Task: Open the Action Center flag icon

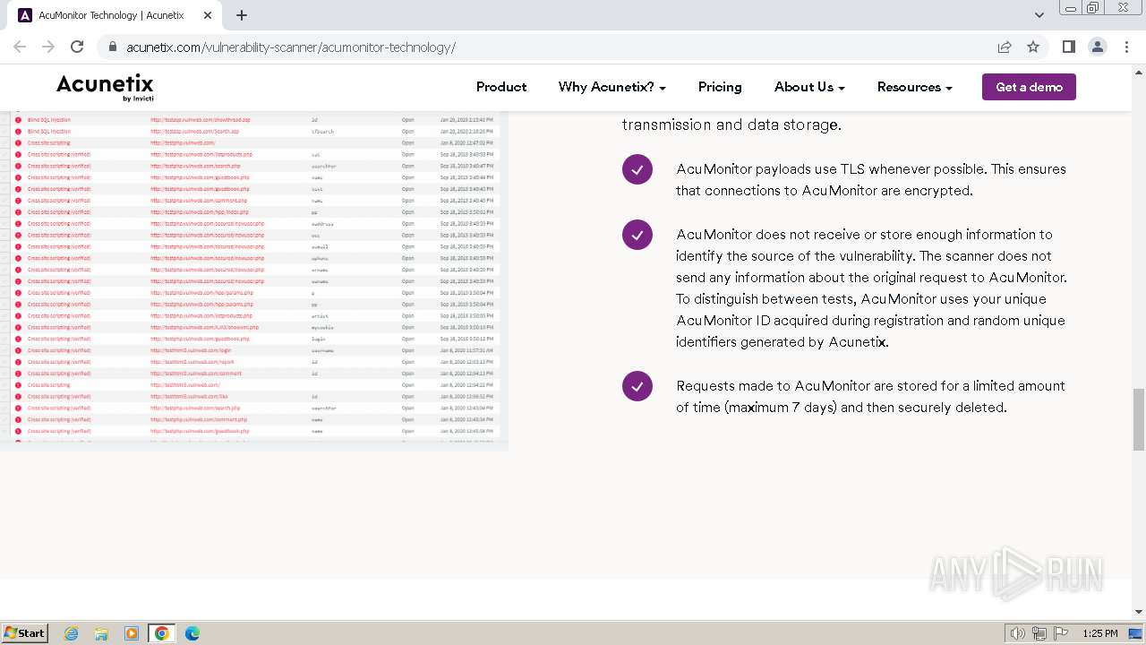Action: point(1061,633)
